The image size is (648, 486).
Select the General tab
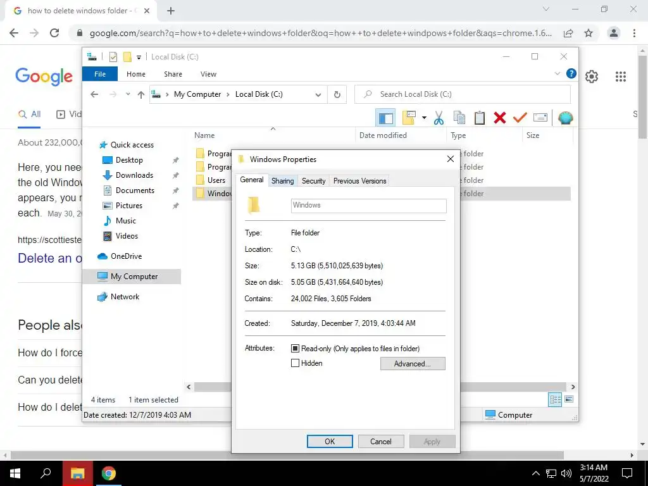pos(252,180)
